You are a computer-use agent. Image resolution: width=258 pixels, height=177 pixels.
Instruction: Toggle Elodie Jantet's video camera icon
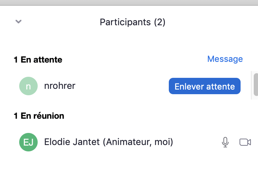pyautogui.click(x=245, y=142)
